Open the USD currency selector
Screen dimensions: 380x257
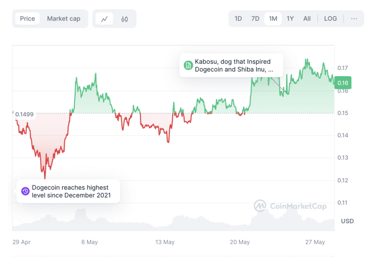[347, 221]
